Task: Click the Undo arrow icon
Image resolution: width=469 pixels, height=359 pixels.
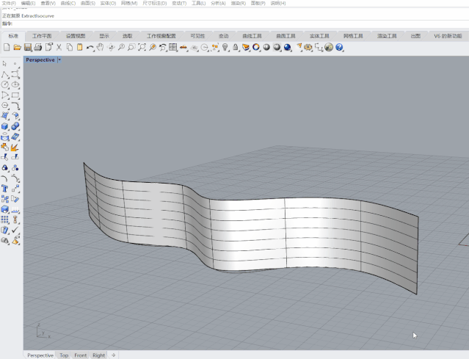Action: click(x=90, y=47)
